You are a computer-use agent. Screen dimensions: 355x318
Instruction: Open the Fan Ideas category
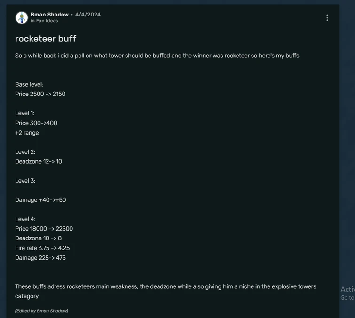(47, 21)
